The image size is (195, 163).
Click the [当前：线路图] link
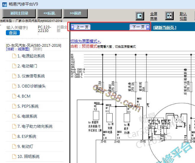[x=18, y=49]
